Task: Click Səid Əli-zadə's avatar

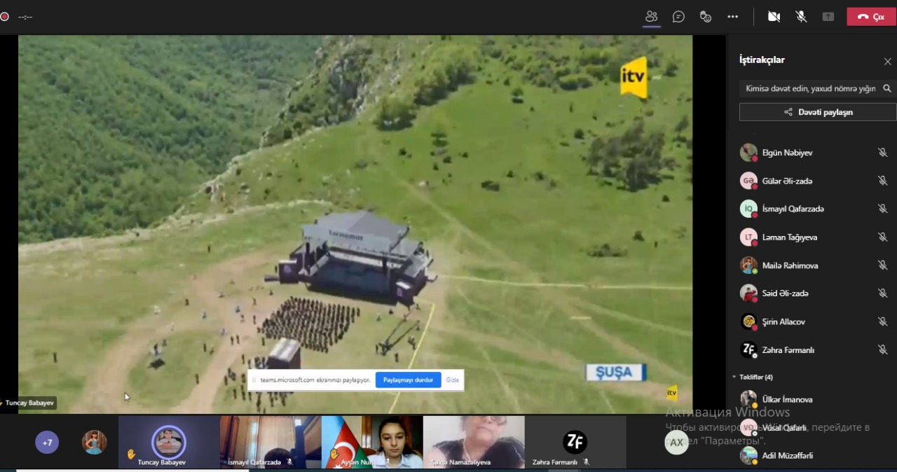Action: click(748, 293)
